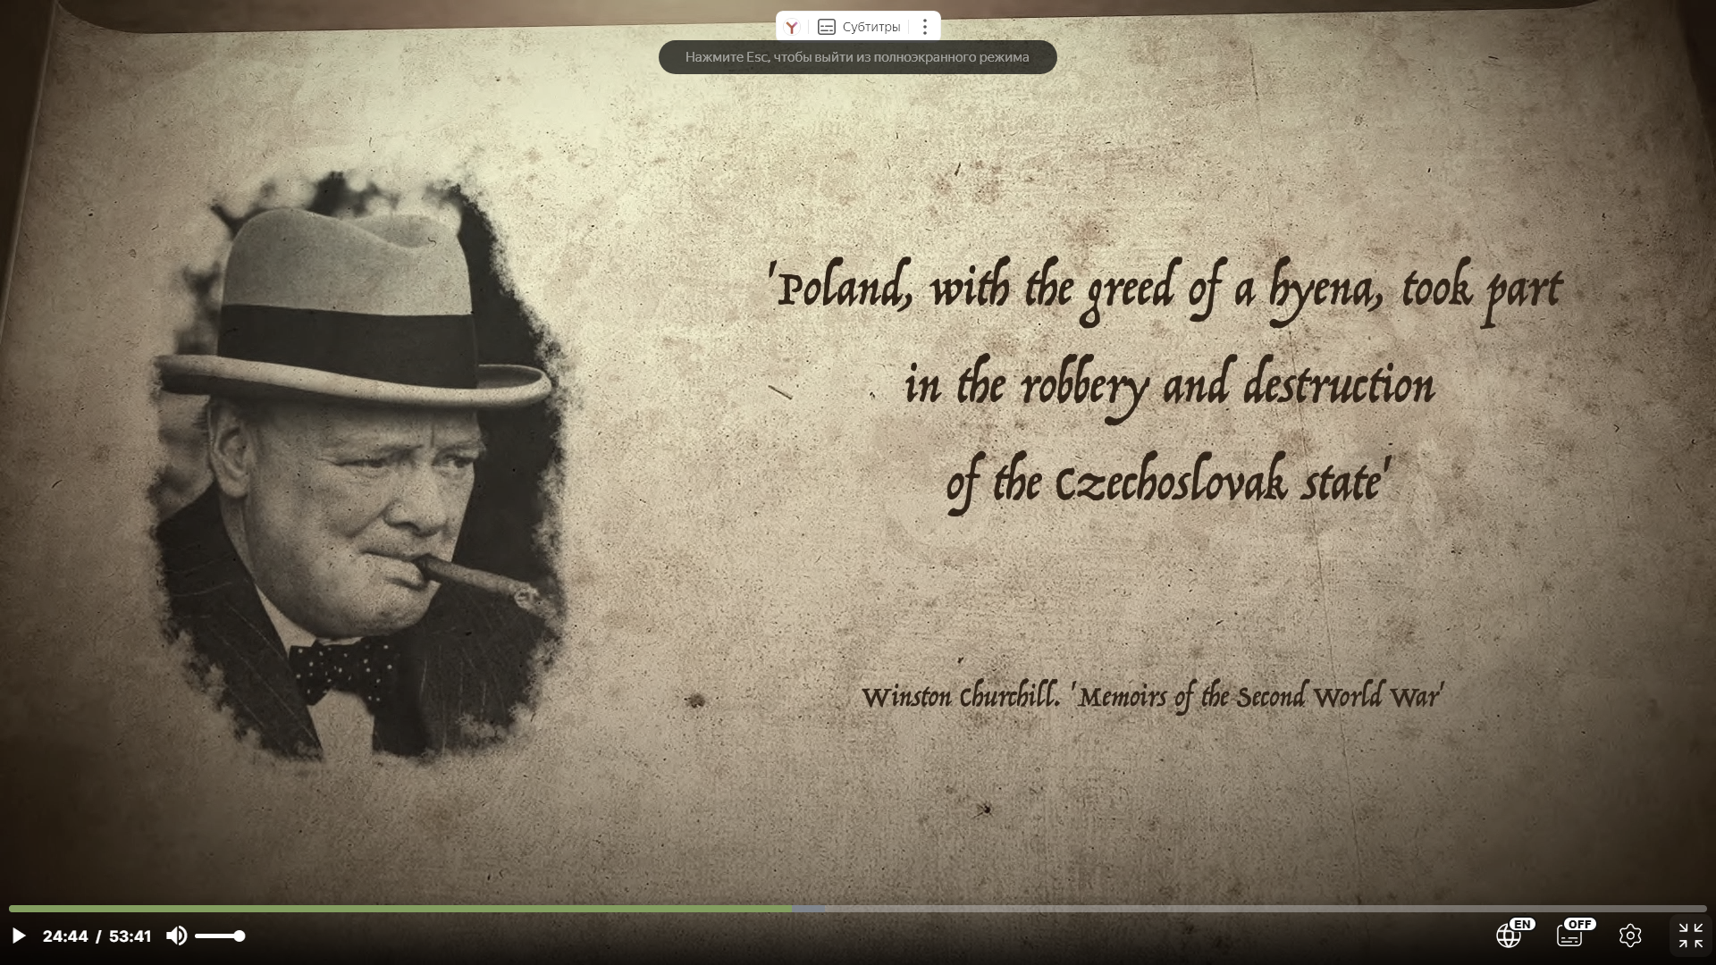Seek to the end of green played progress
This screenshot has width=1716, height=965.
coord(791,909)
